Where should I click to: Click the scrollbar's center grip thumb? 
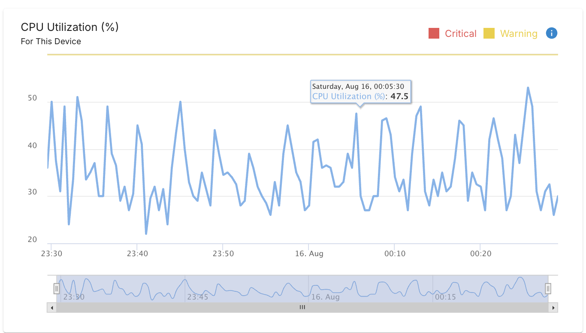tap(302, 307)
